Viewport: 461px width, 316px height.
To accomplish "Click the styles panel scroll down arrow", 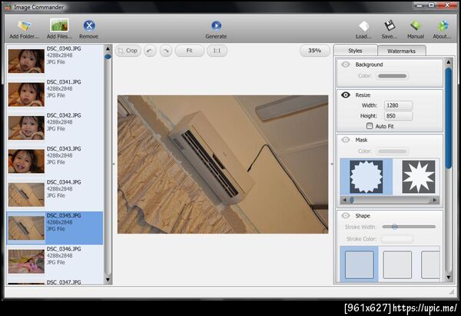I will coord(449,277).
